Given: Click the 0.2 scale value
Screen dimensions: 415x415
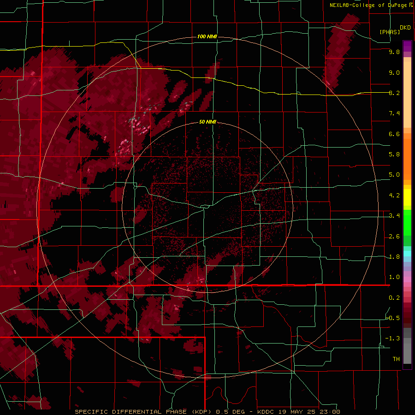Looking at the screenshot, I should coord(394,298).
